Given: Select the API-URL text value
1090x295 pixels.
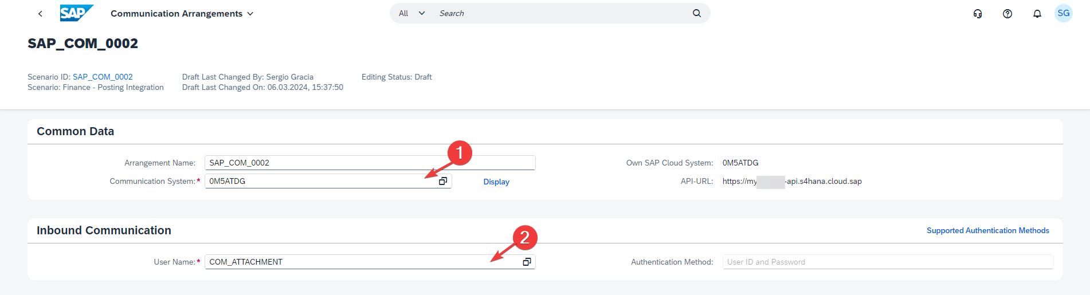Looking at the screenshot, I should coord(792,181).
